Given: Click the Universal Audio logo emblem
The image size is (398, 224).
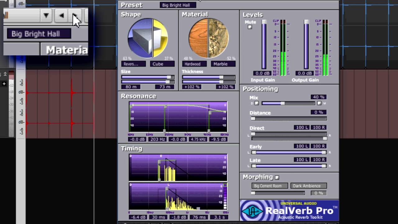Looking at the screenshot, I should (x=252, y=211).
